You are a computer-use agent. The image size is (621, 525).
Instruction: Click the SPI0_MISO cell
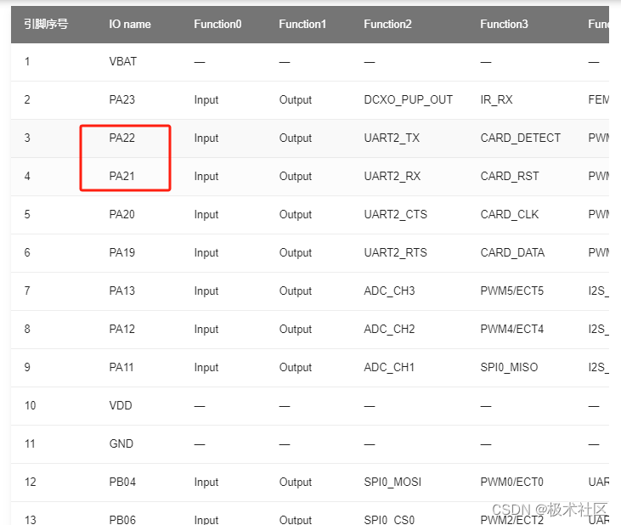pos(510,367)
